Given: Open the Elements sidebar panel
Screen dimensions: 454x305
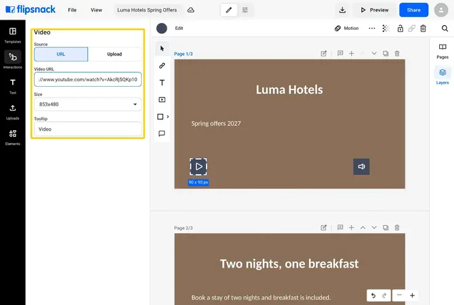Looking at the screenshot, I should [x=13, y=138].
